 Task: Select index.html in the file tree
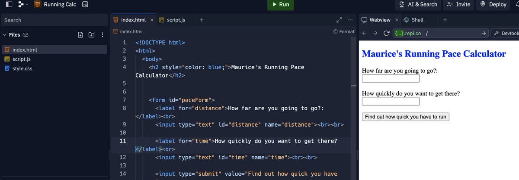54,50
